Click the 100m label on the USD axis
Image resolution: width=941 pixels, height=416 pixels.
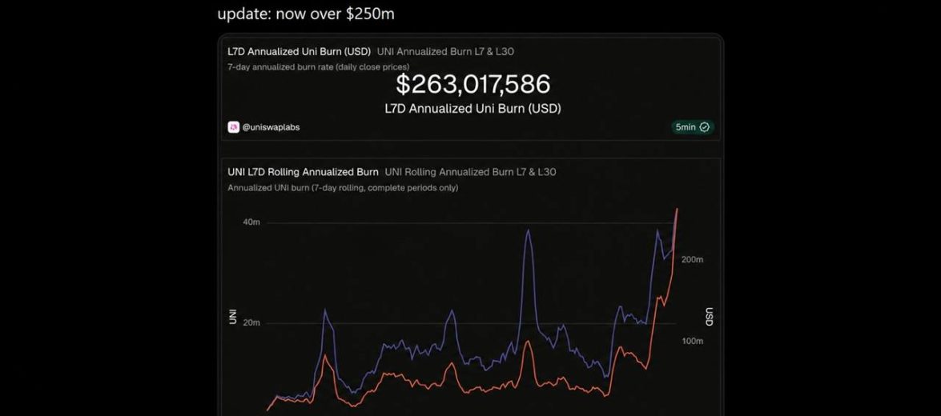click(x=692, y=341)
